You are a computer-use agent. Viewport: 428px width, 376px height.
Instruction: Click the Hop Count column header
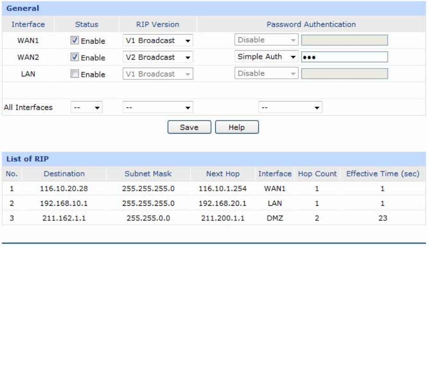317,173
